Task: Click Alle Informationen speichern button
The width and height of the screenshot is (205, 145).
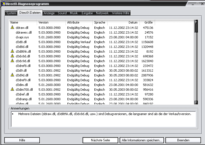Action: tap(142, 140)
